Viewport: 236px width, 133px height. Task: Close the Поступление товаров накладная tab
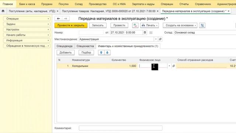[157, 11]
